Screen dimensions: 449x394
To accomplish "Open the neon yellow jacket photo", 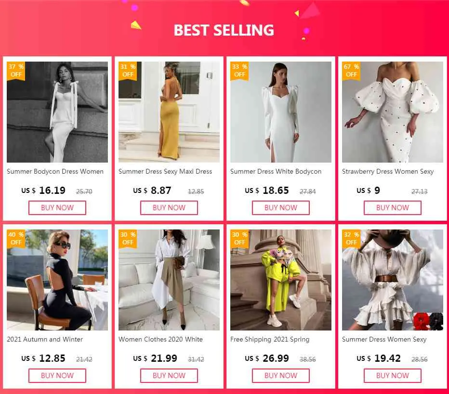I will point(281,280).
